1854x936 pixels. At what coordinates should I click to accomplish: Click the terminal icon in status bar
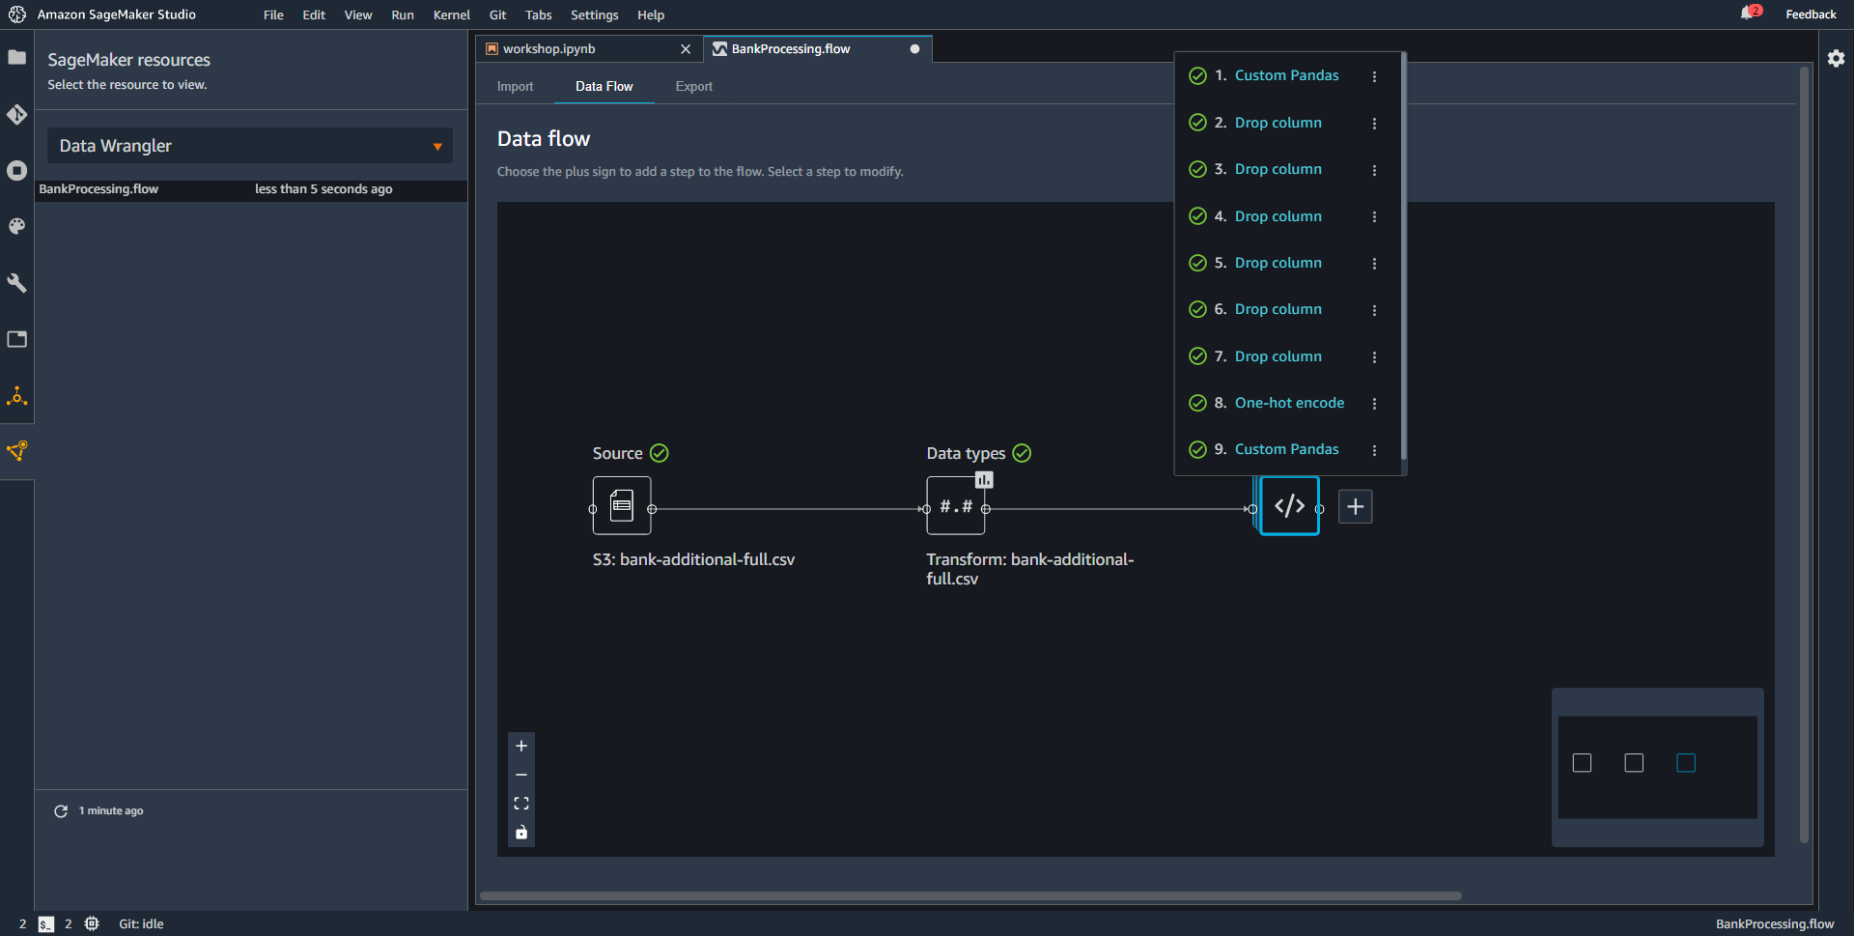pyautogui.click(x=46, y=924)
